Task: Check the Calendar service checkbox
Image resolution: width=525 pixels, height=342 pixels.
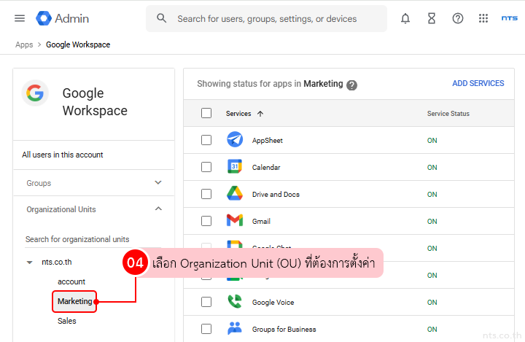Action: (x=206, y=167)
